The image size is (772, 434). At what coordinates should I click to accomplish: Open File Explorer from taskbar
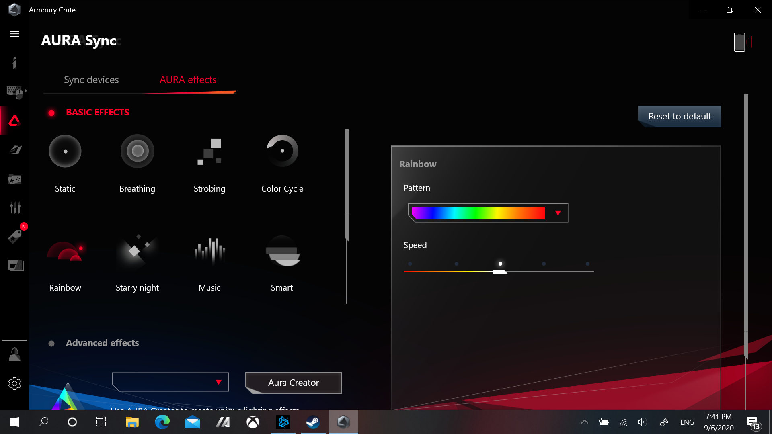coord(132,422)
